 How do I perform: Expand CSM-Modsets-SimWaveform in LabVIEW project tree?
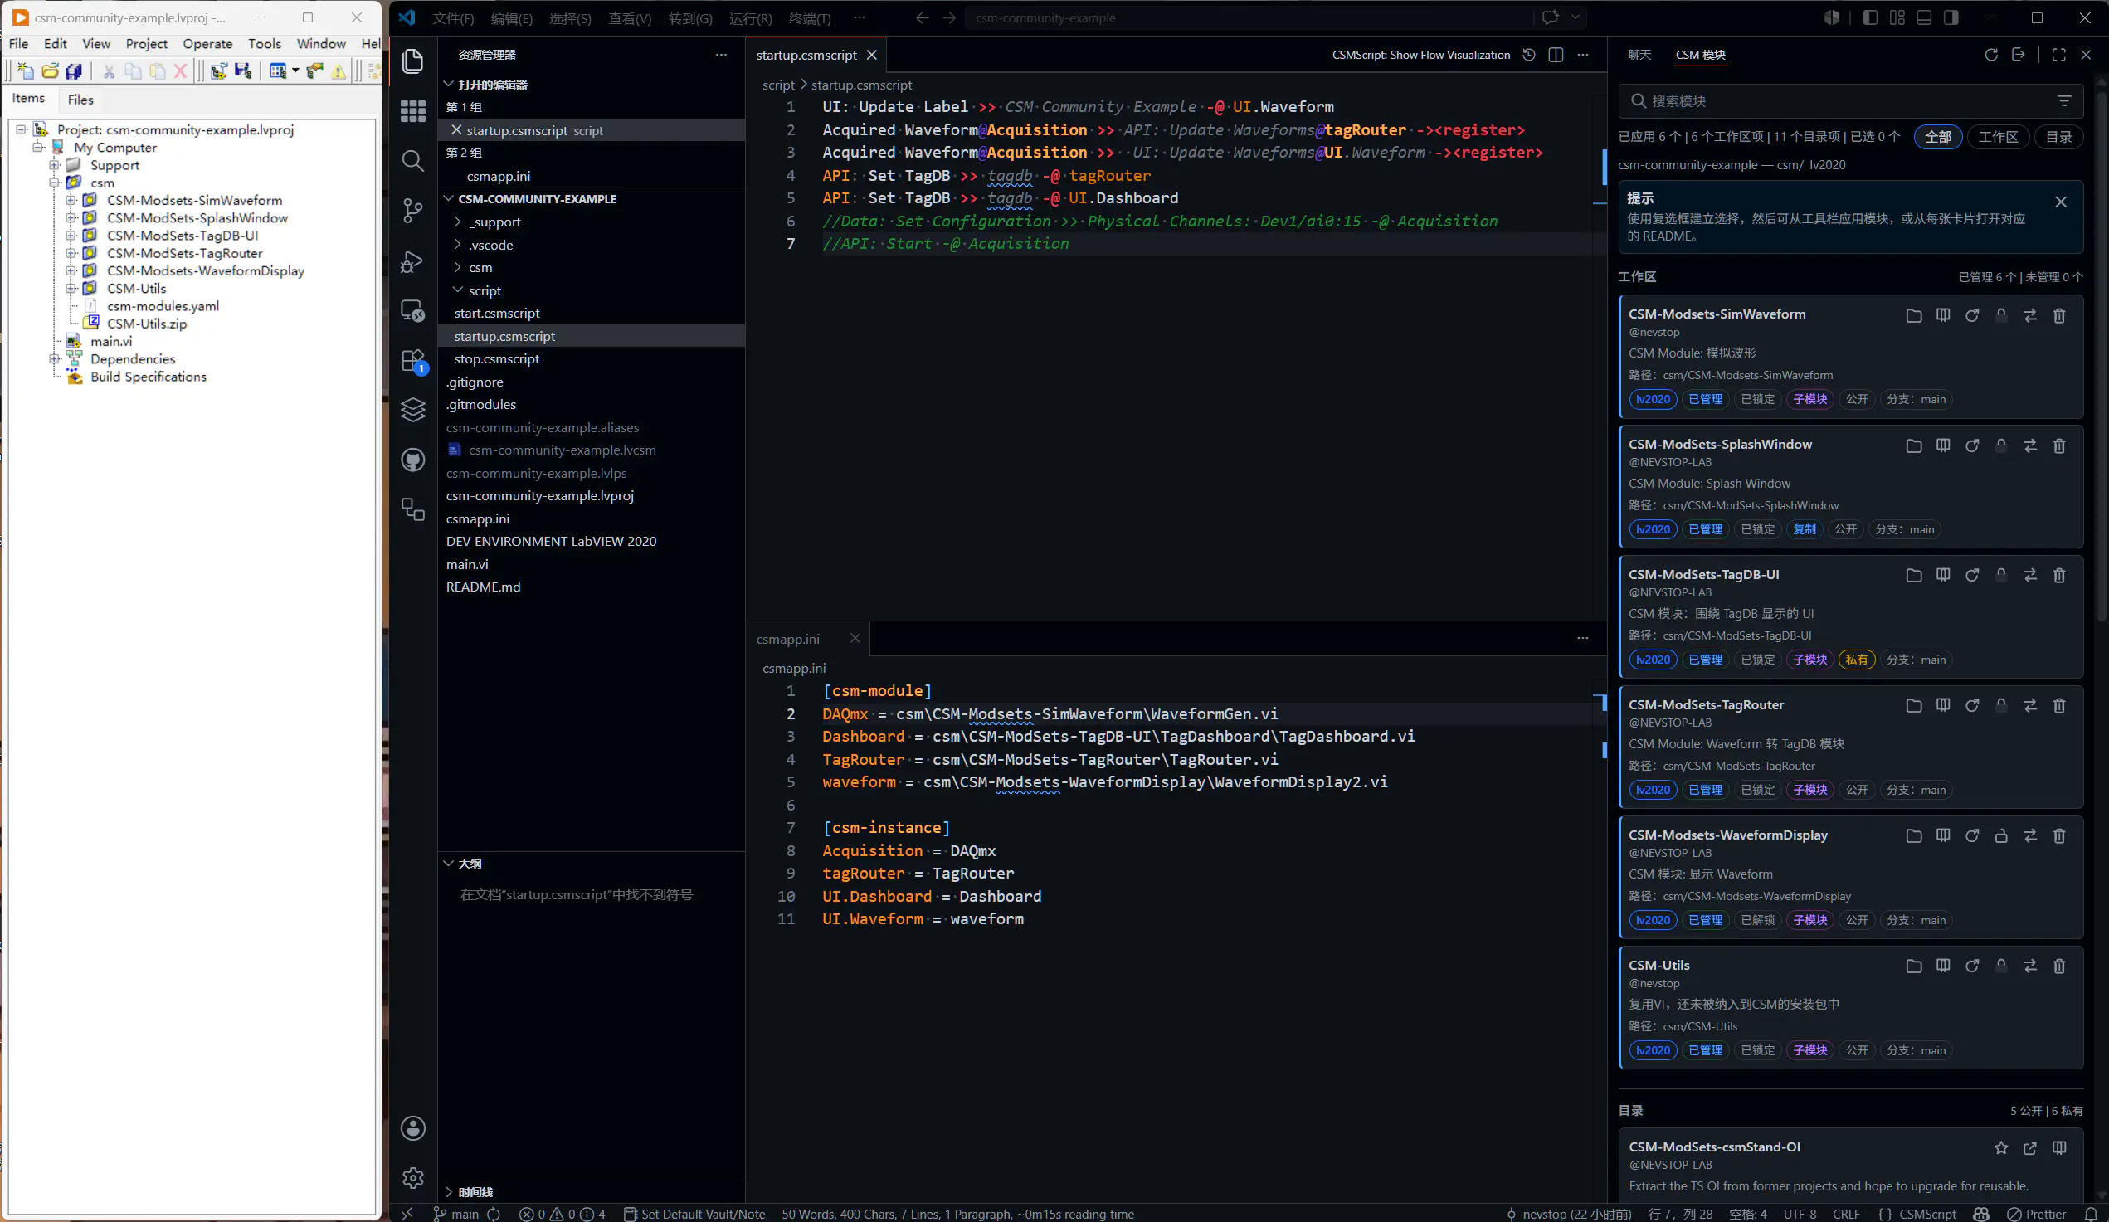[71, 200]
